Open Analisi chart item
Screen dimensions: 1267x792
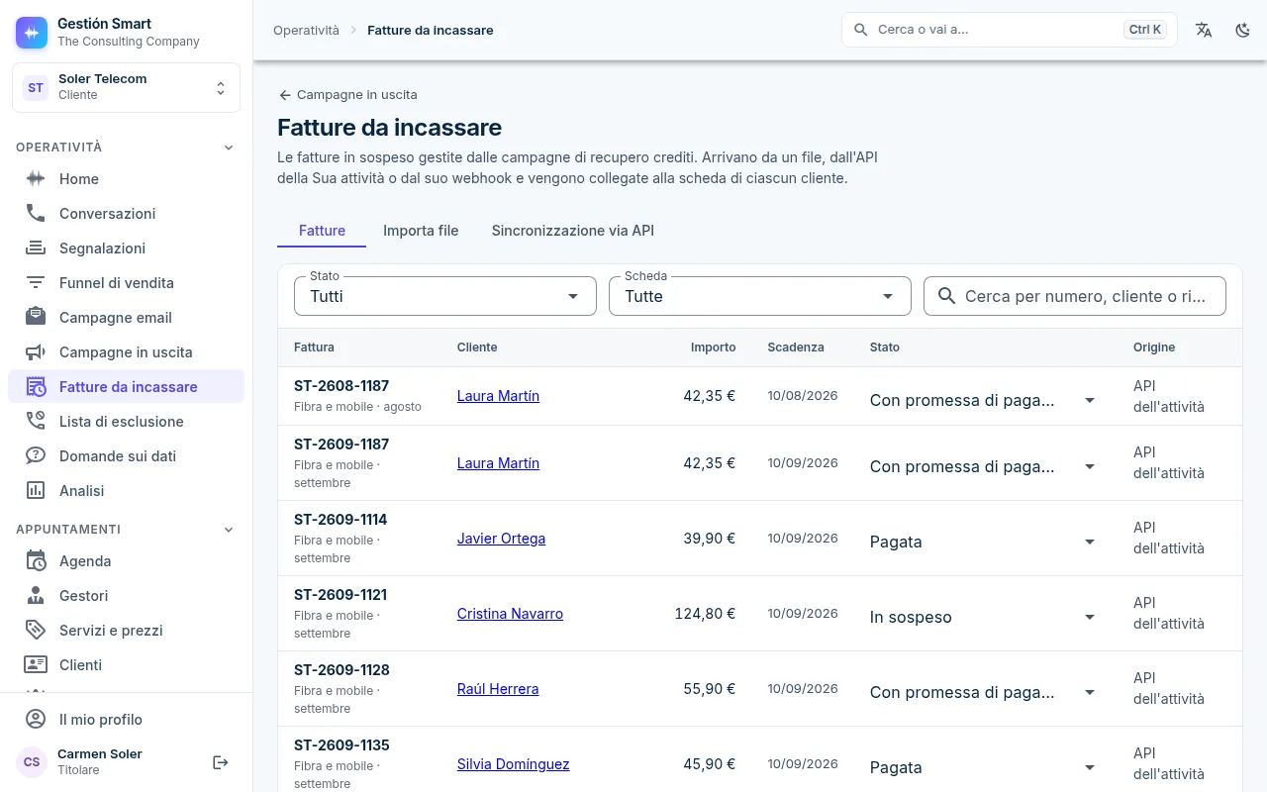click(x=126, y=491)
